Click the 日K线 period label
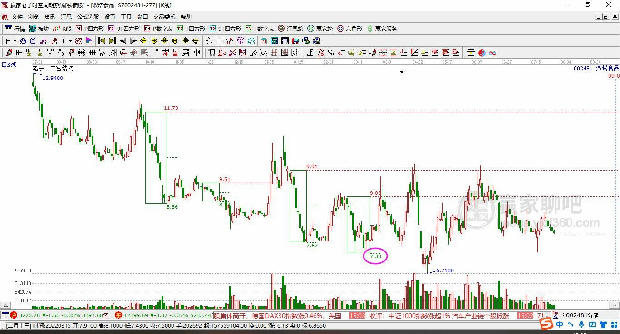Image resolution: width=620 pixels, height=334 pixels. pos(9,64)
